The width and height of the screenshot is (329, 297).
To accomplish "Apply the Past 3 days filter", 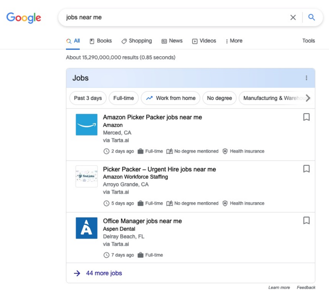I will (88, 98).
